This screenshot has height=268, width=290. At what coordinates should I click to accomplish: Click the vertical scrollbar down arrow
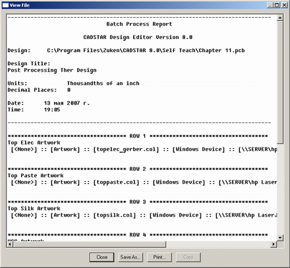click(280, 238)
